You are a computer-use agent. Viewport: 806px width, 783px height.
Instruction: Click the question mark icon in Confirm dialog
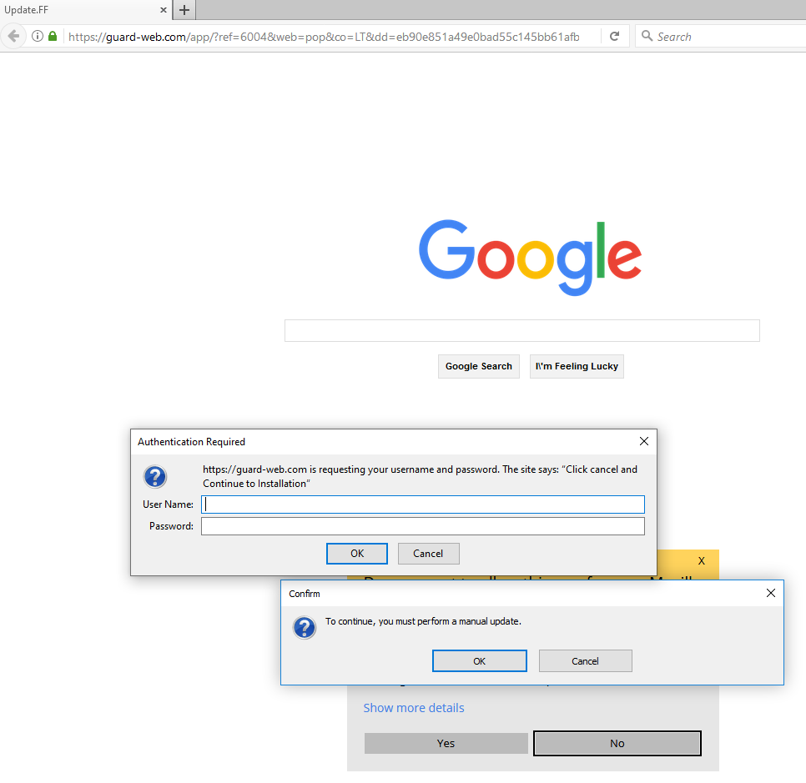pyautogui.click(x=305, y=628)
